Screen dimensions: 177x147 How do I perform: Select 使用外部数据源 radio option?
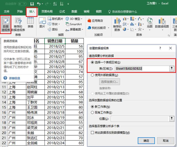click(x=92, y=75)
